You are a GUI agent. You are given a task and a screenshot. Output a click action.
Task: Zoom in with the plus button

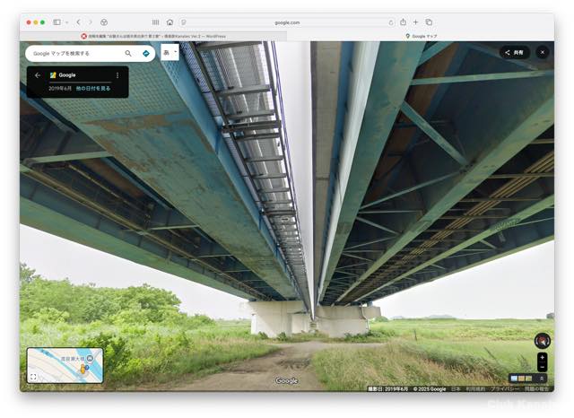click(x=542, y=357)
